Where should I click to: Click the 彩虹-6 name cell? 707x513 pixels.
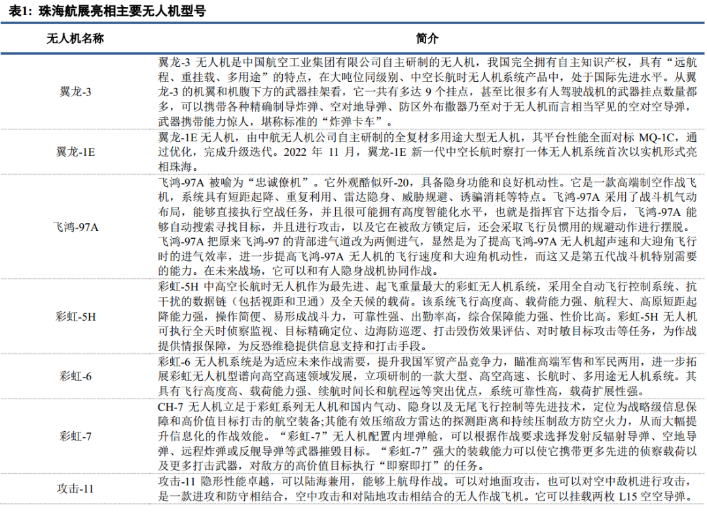click(75, 376)
